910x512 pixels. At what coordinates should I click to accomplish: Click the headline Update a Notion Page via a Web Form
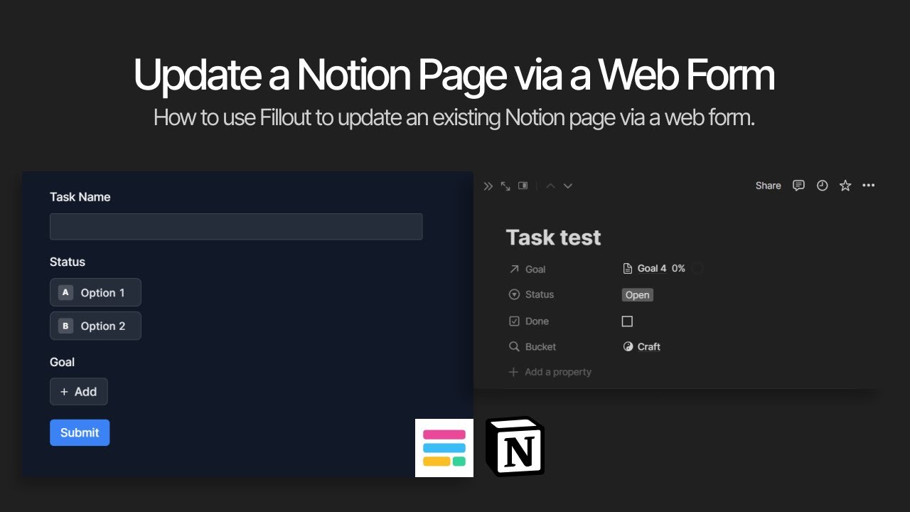(454, 76)
